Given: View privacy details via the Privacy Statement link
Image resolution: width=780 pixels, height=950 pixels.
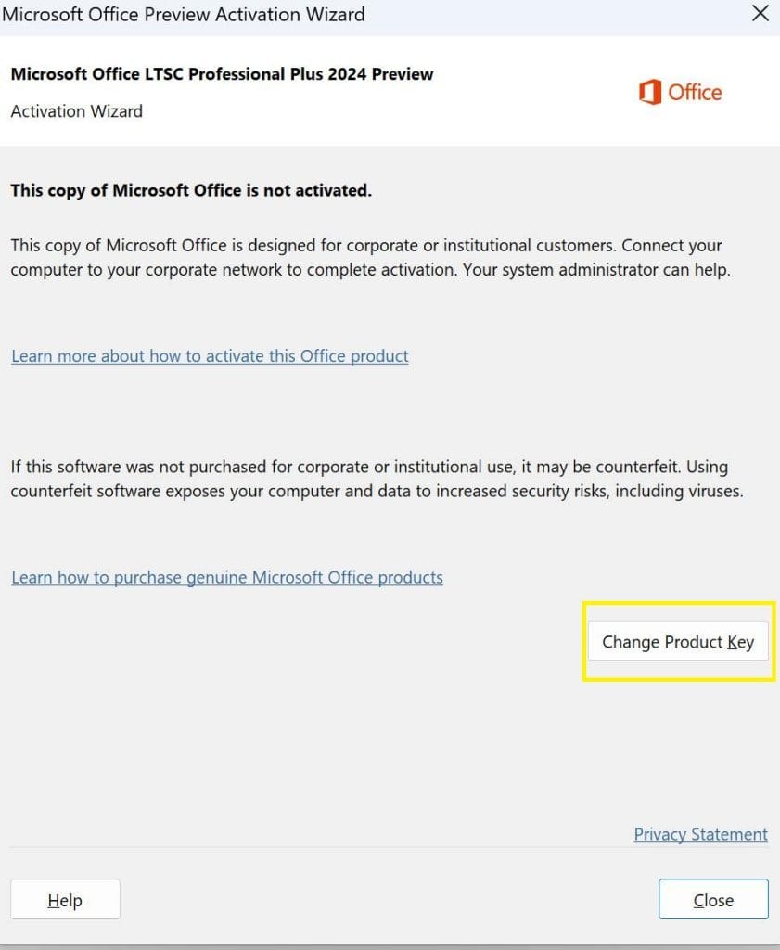Looking at the screenshot, I should coord(700,834).
